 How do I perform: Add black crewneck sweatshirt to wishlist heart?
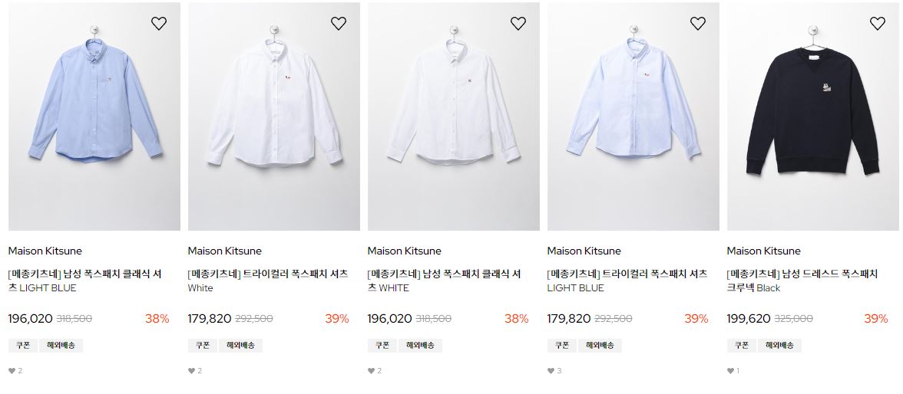(878, 23)
